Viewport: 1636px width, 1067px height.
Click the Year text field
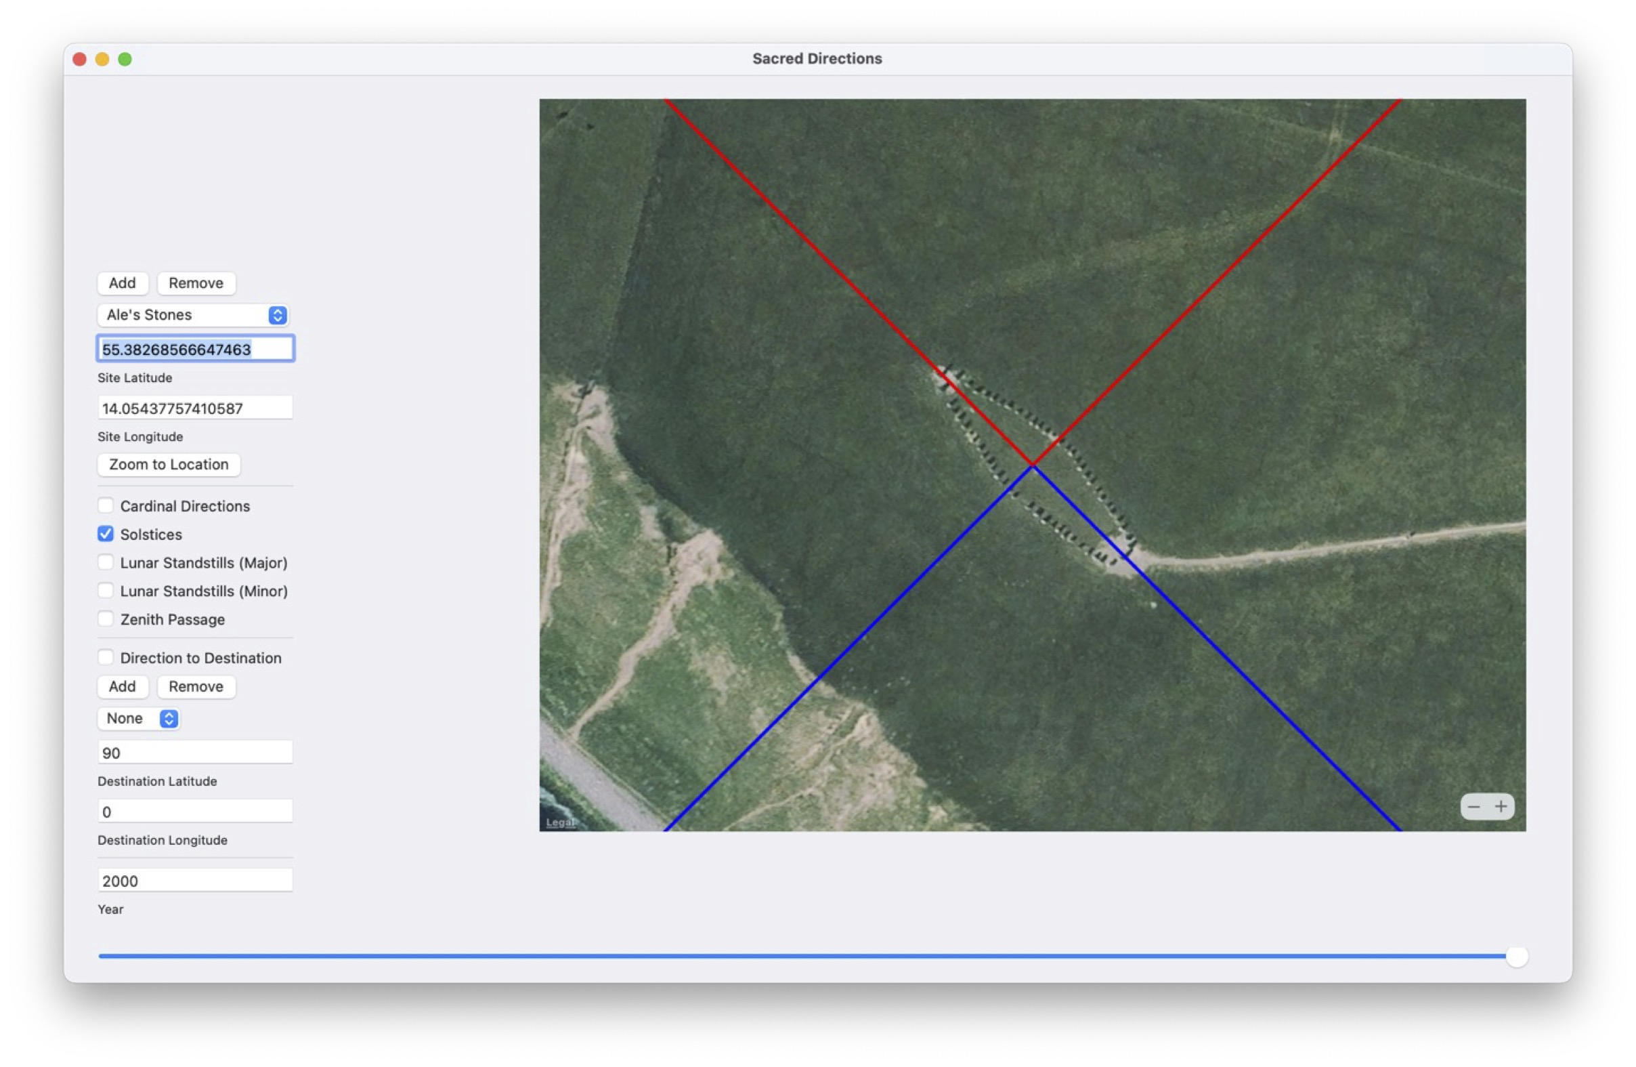pyautogui.click(x=195, y=881)
